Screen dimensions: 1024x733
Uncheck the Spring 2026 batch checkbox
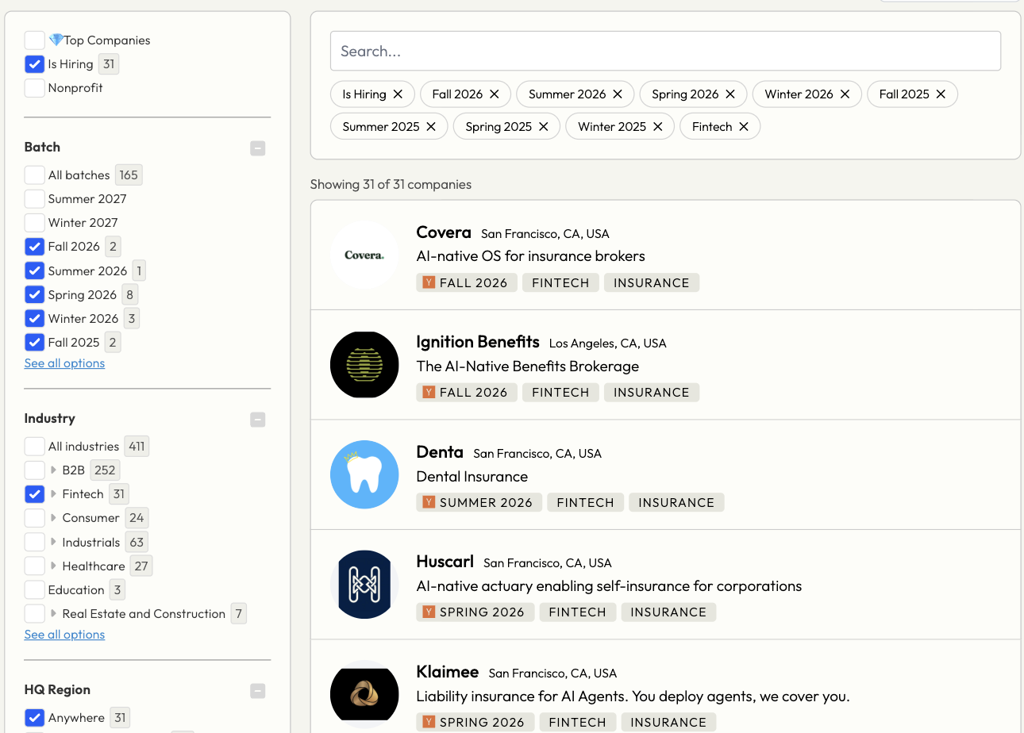click(x=34, y=294)
